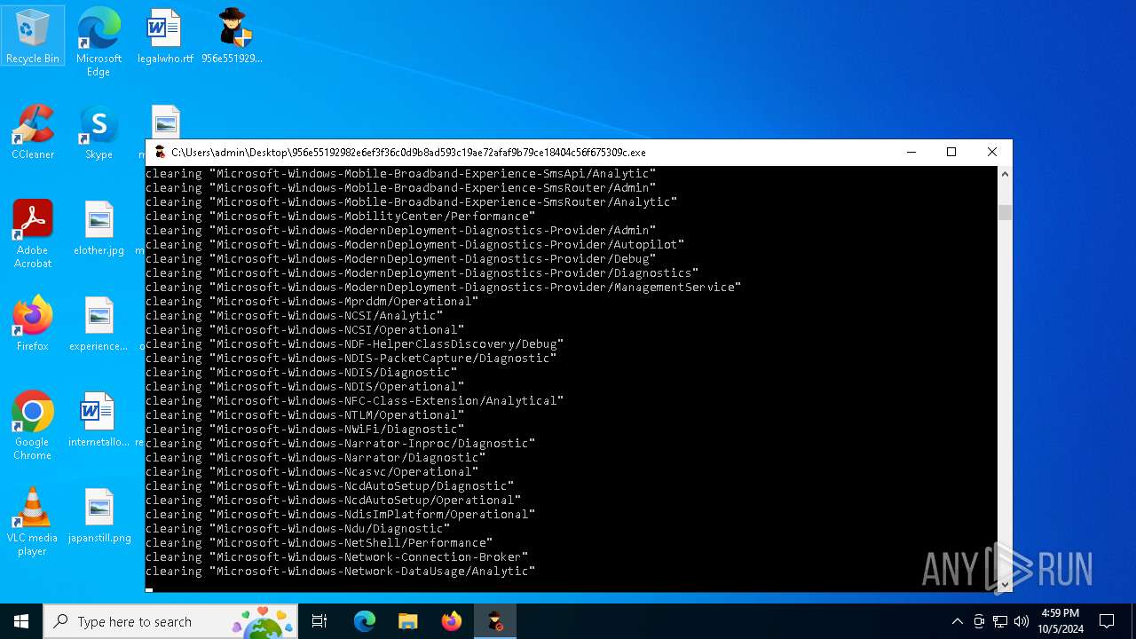Click the line "Microsoft-Windows-NWiFi/Diagnostic"
This screenshot has width=1136, height=639.
tap(304, 430)
